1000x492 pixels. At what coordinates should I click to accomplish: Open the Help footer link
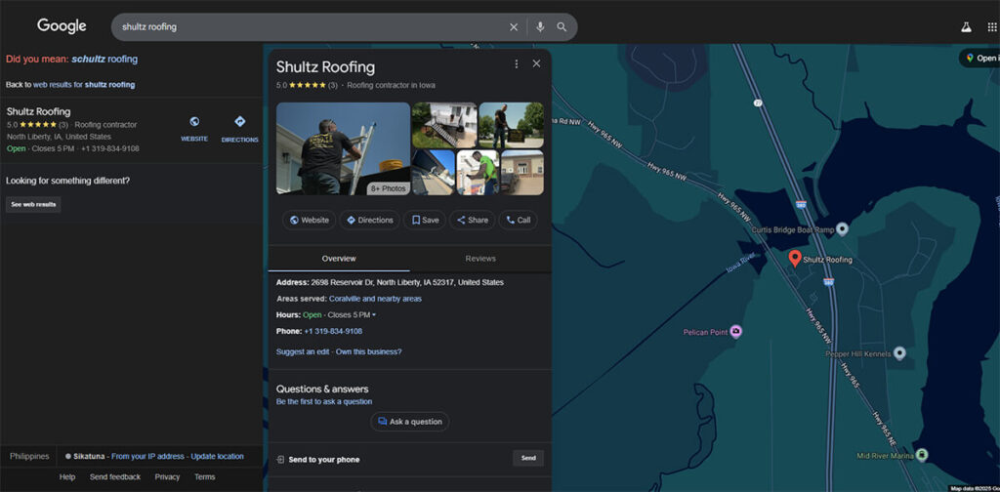click(67, 476)
